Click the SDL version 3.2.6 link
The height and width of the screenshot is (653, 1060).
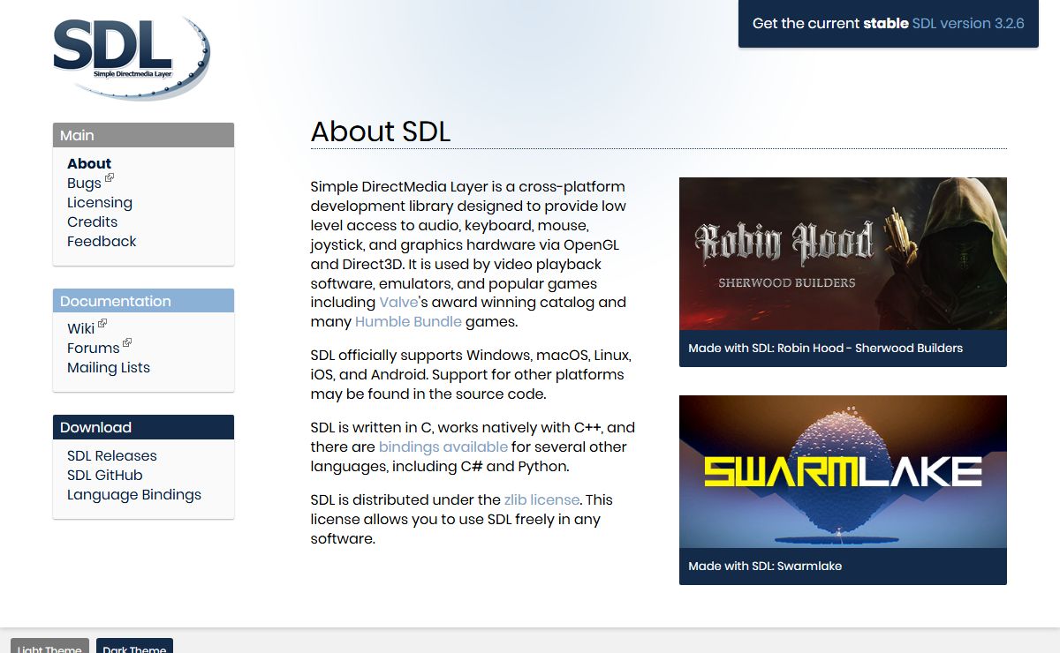[968, 24]
